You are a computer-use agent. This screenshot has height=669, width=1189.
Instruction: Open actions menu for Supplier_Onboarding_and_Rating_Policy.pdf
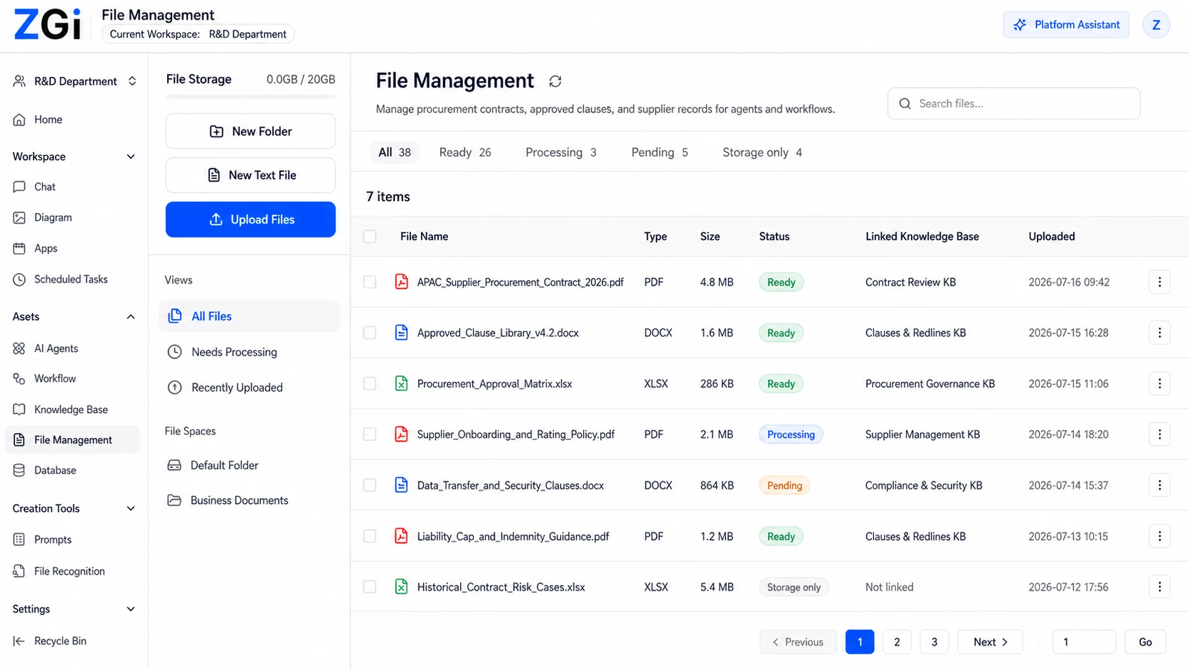(x=1159, y=434)
